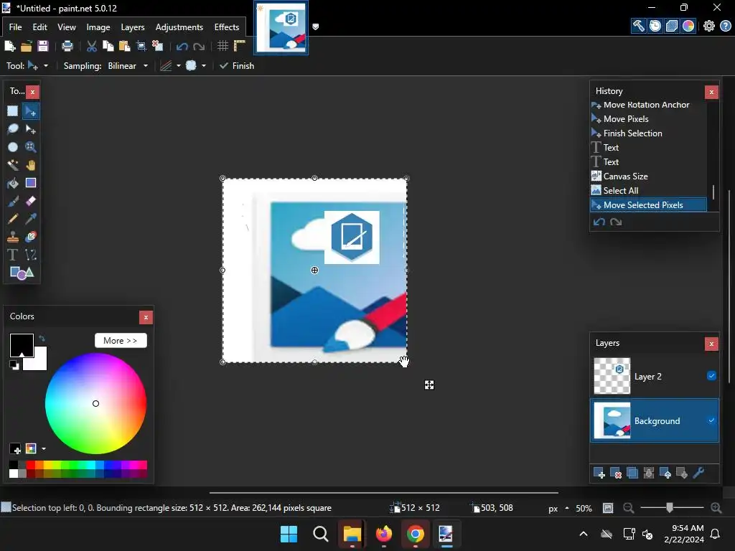Click the primary black color swatch
Image resolution: width=735 pixels, height=551 pixels.
click(x=21, y=344)
